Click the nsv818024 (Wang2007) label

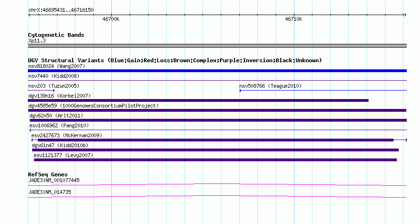57,66
